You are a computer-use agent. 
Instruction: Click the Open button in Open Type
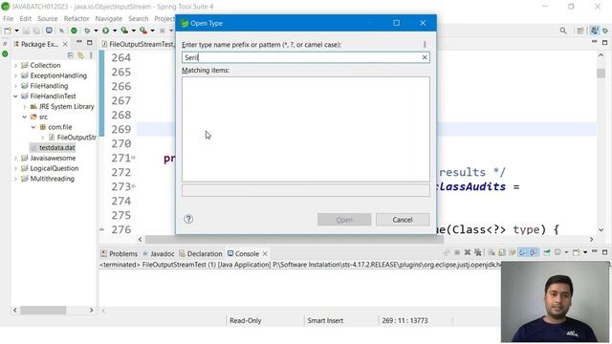[344, 220]
